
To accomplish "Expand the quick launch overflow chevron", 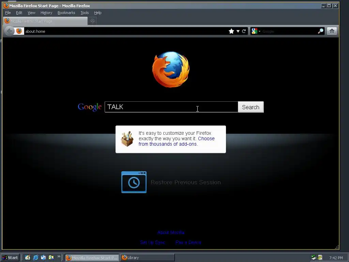I will tap(59, 257).
